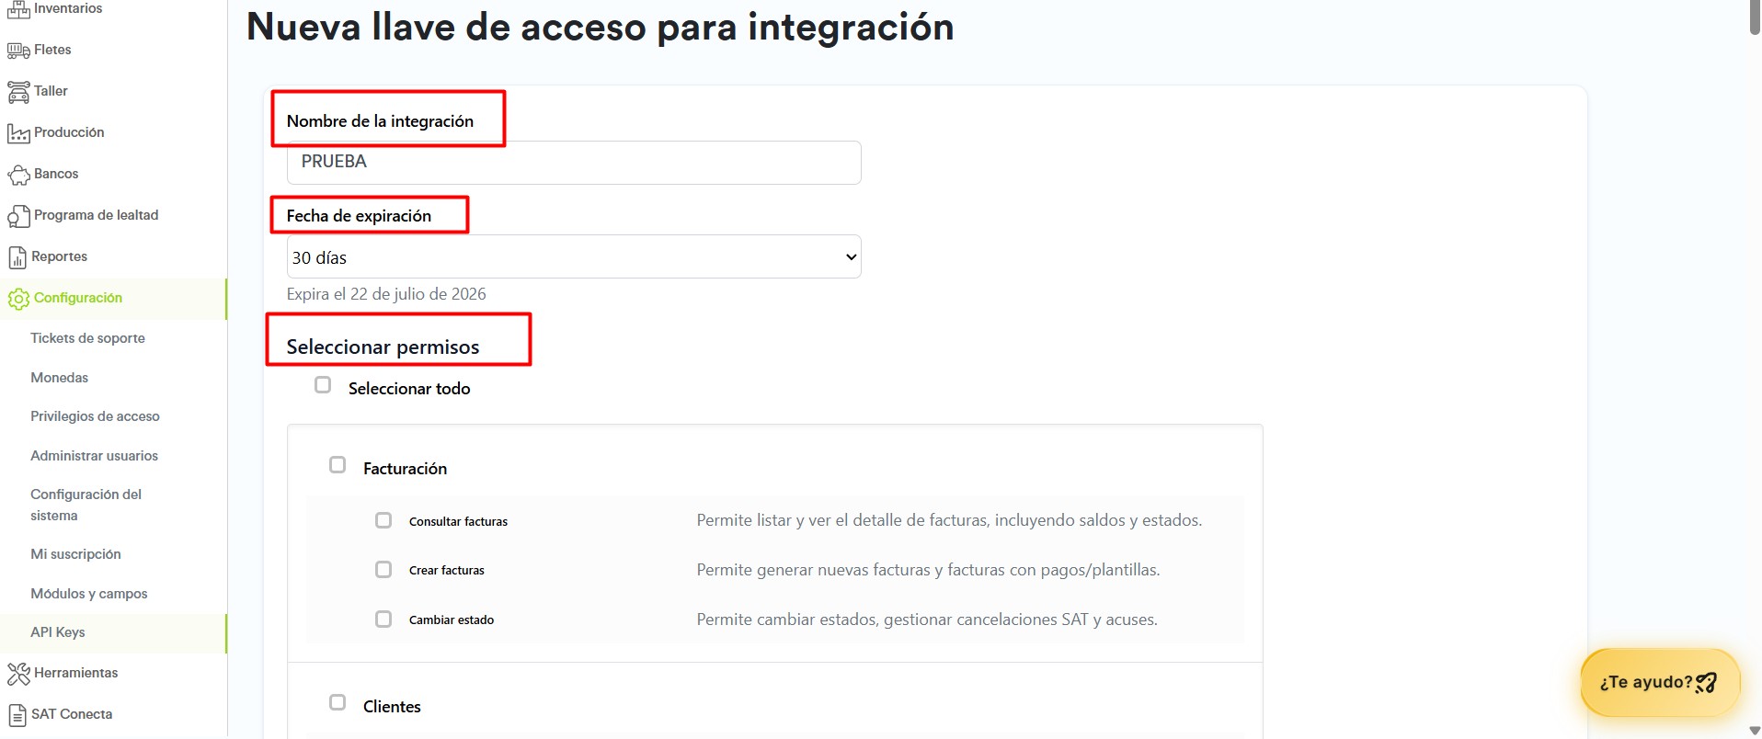Click the Inventarios sidebar icon
The width and height of the screenshot is (1762, 739).
pos(18,9)
